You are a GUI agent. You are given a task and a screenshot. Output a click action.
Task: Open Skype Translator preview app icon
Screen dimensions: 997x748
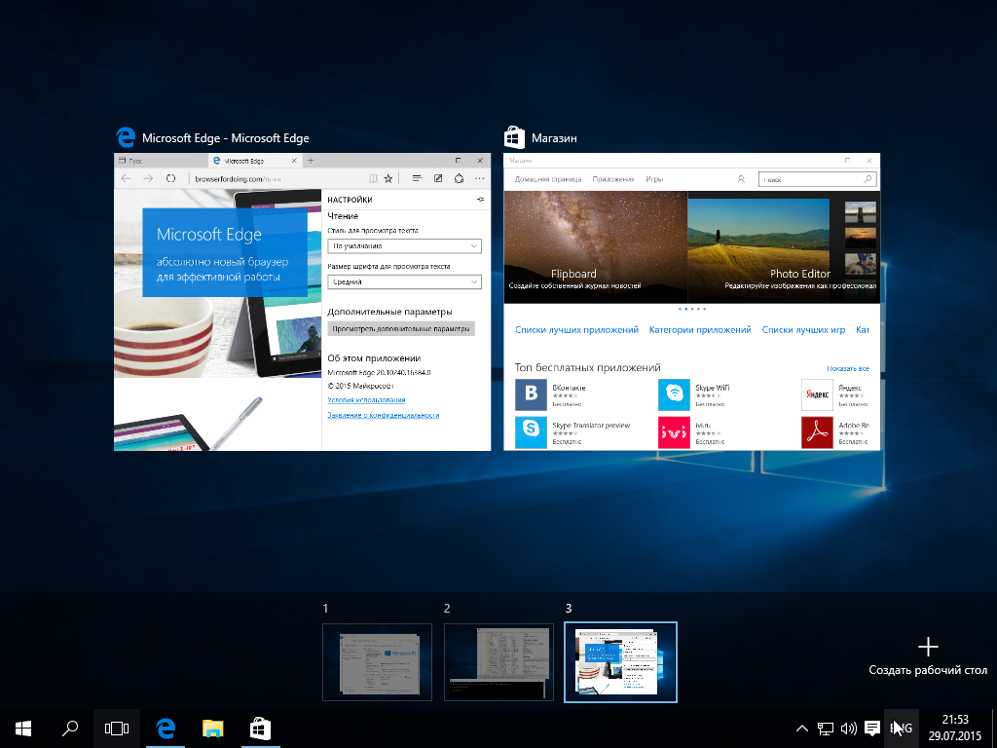(x=531, y=432)
